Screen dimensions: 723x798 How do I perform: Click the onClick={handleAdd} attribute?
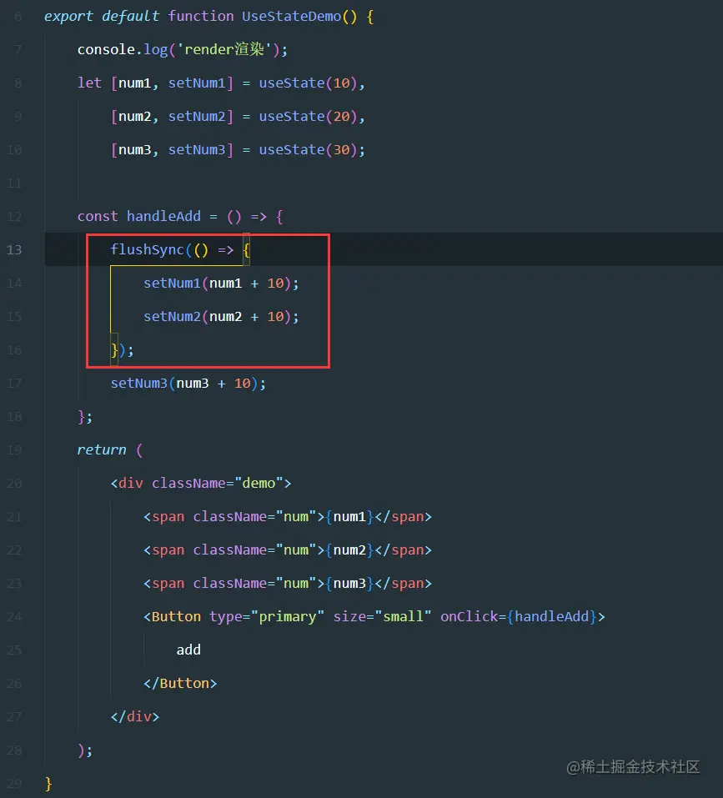519,616
